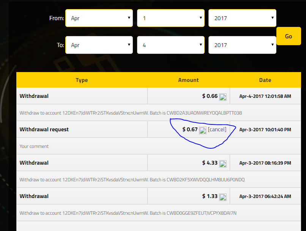Open the To year dropdown showing 2017
The image size is (306, 231).
click(x=242, y=45)
